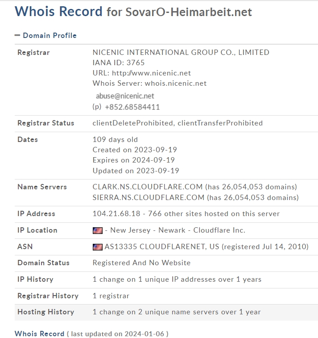
Task: Click the SIERRA.NS.CLOUDFLARE.COM name server
Action: click(149, 198)
